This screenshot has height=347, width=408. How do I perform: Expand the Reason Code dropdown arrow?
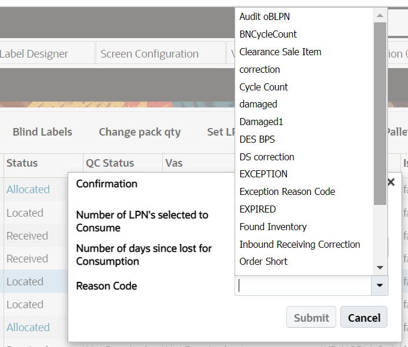coord(379,286)
